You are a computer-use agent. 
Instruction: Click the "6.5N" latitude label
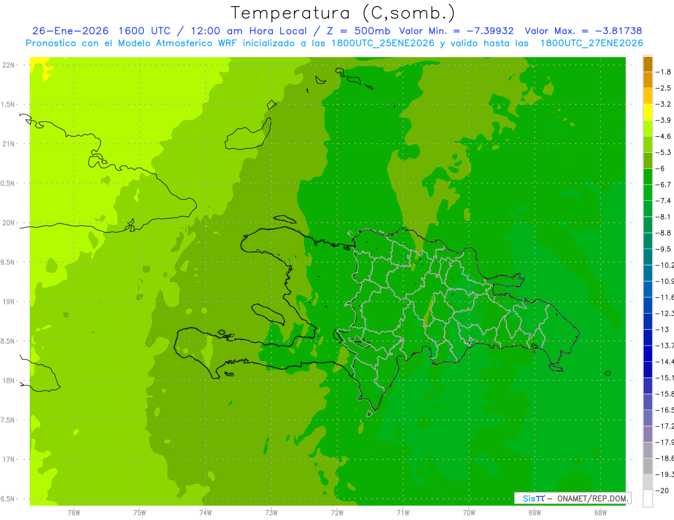(x=8, y=499)
